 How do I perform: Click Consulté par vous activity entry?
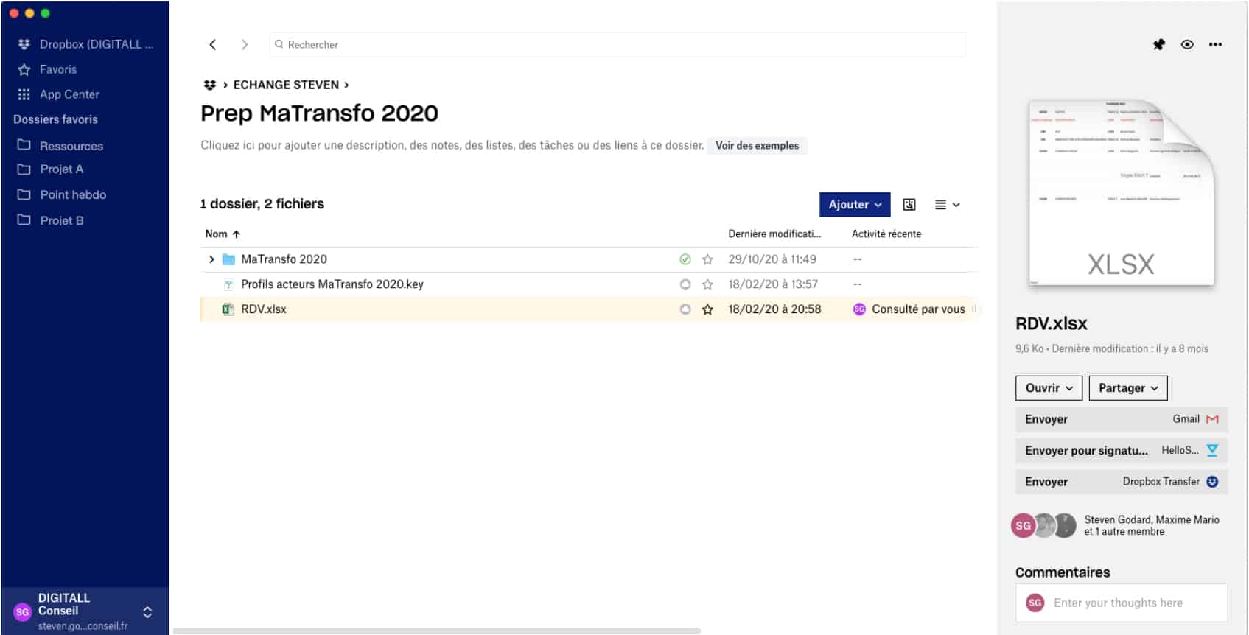click(909, 309)
